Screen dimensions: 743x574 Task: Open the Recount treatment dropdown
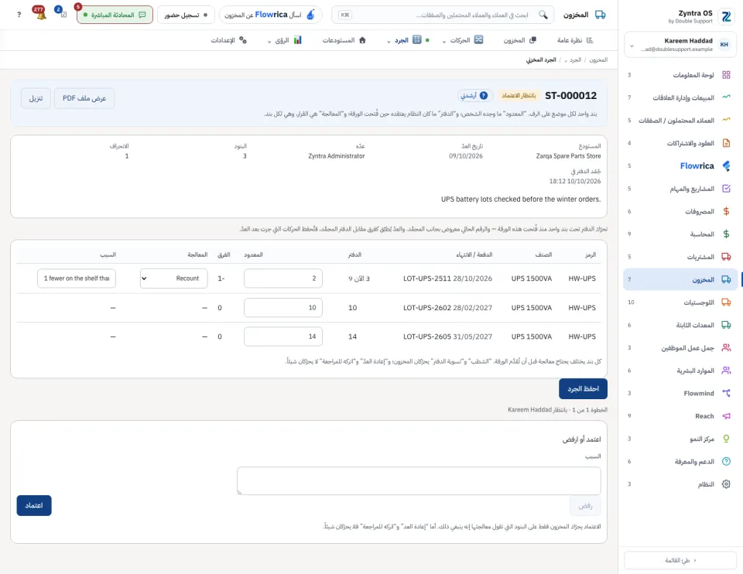174,278
